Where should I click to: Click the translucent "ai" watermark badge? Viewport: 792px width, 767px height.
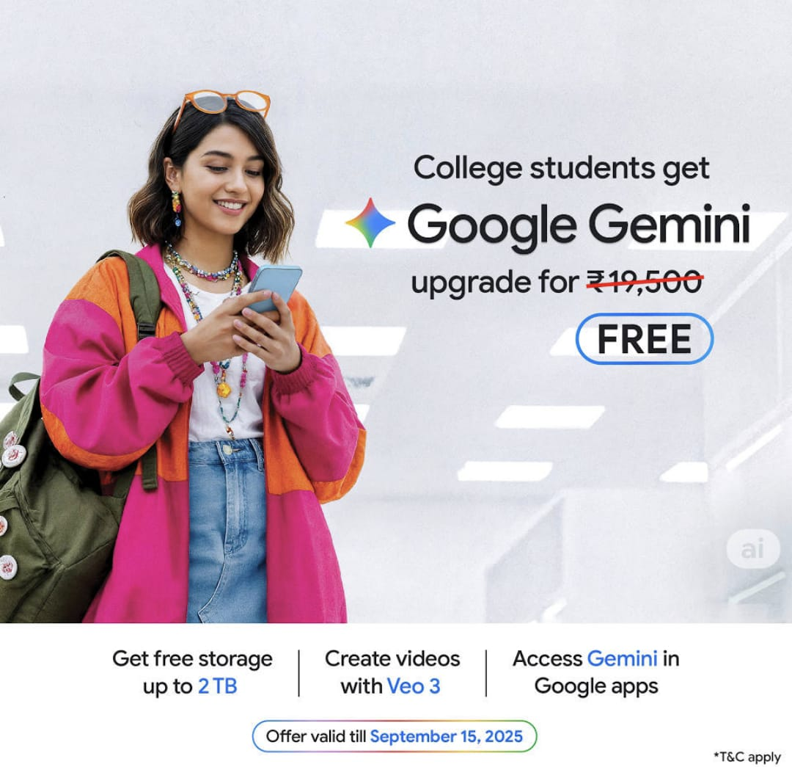(752, 549)
